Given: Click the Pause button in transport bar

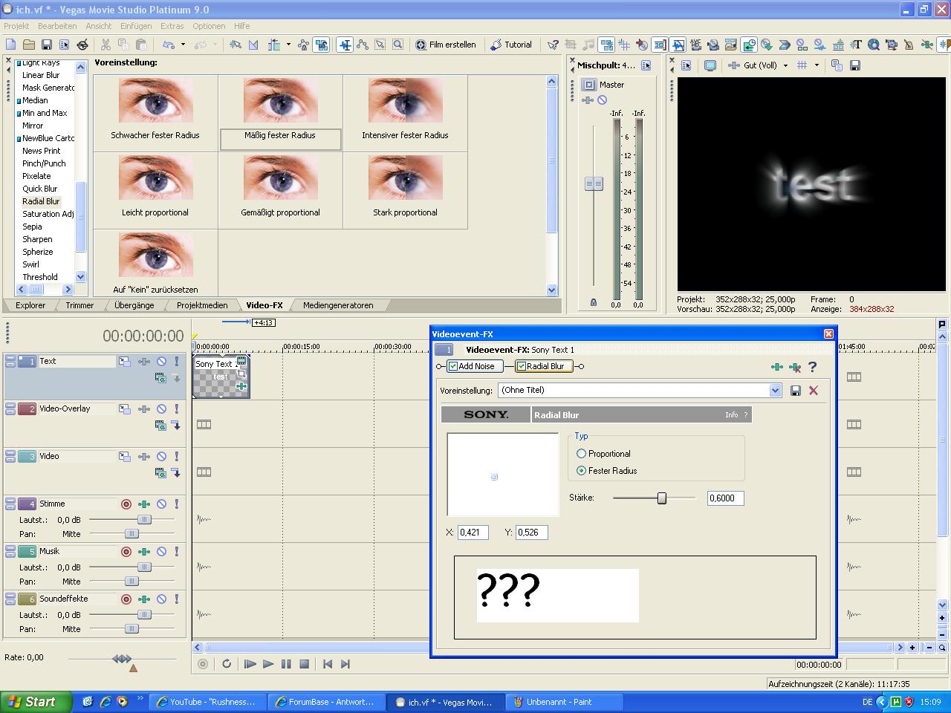Looking at the screenshot, I should pos(286,664).
